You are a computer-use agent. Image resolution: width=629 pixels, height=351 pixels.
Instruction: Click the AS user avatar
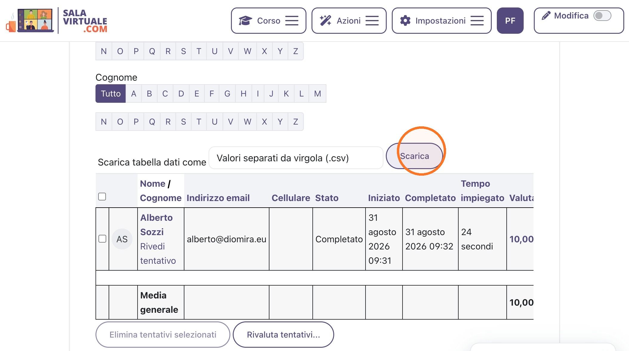pos(122,239)
